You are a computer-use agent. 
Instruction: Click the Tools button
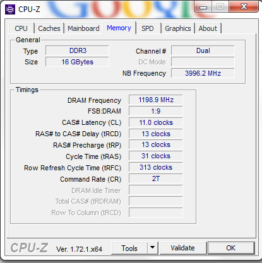pyautogui.click(x=129, y=248)
